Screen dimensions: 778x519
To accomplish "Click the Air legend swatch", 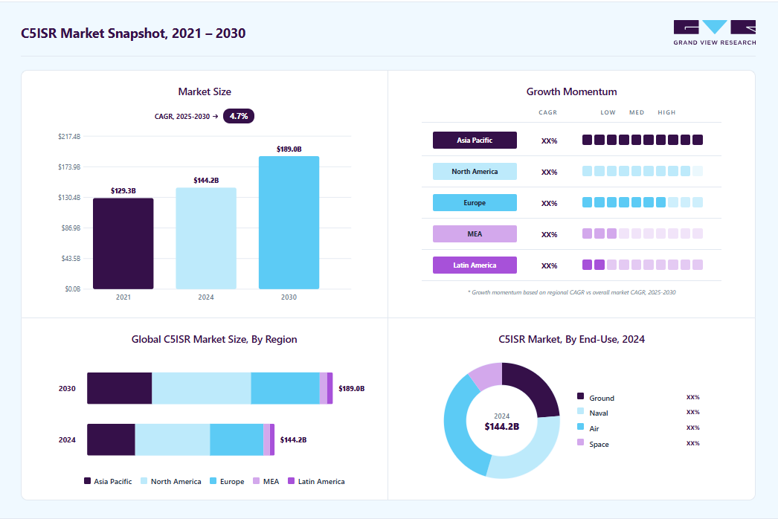I will (x=580, y=426).
